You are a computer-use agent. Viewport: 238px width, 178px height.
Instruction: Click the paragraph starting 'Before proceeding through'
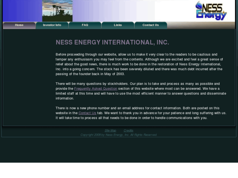coord(139,64)
